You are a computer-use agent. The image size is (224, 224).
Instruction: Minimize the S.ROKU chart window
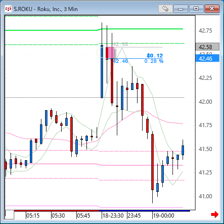[x=181, y=9]
